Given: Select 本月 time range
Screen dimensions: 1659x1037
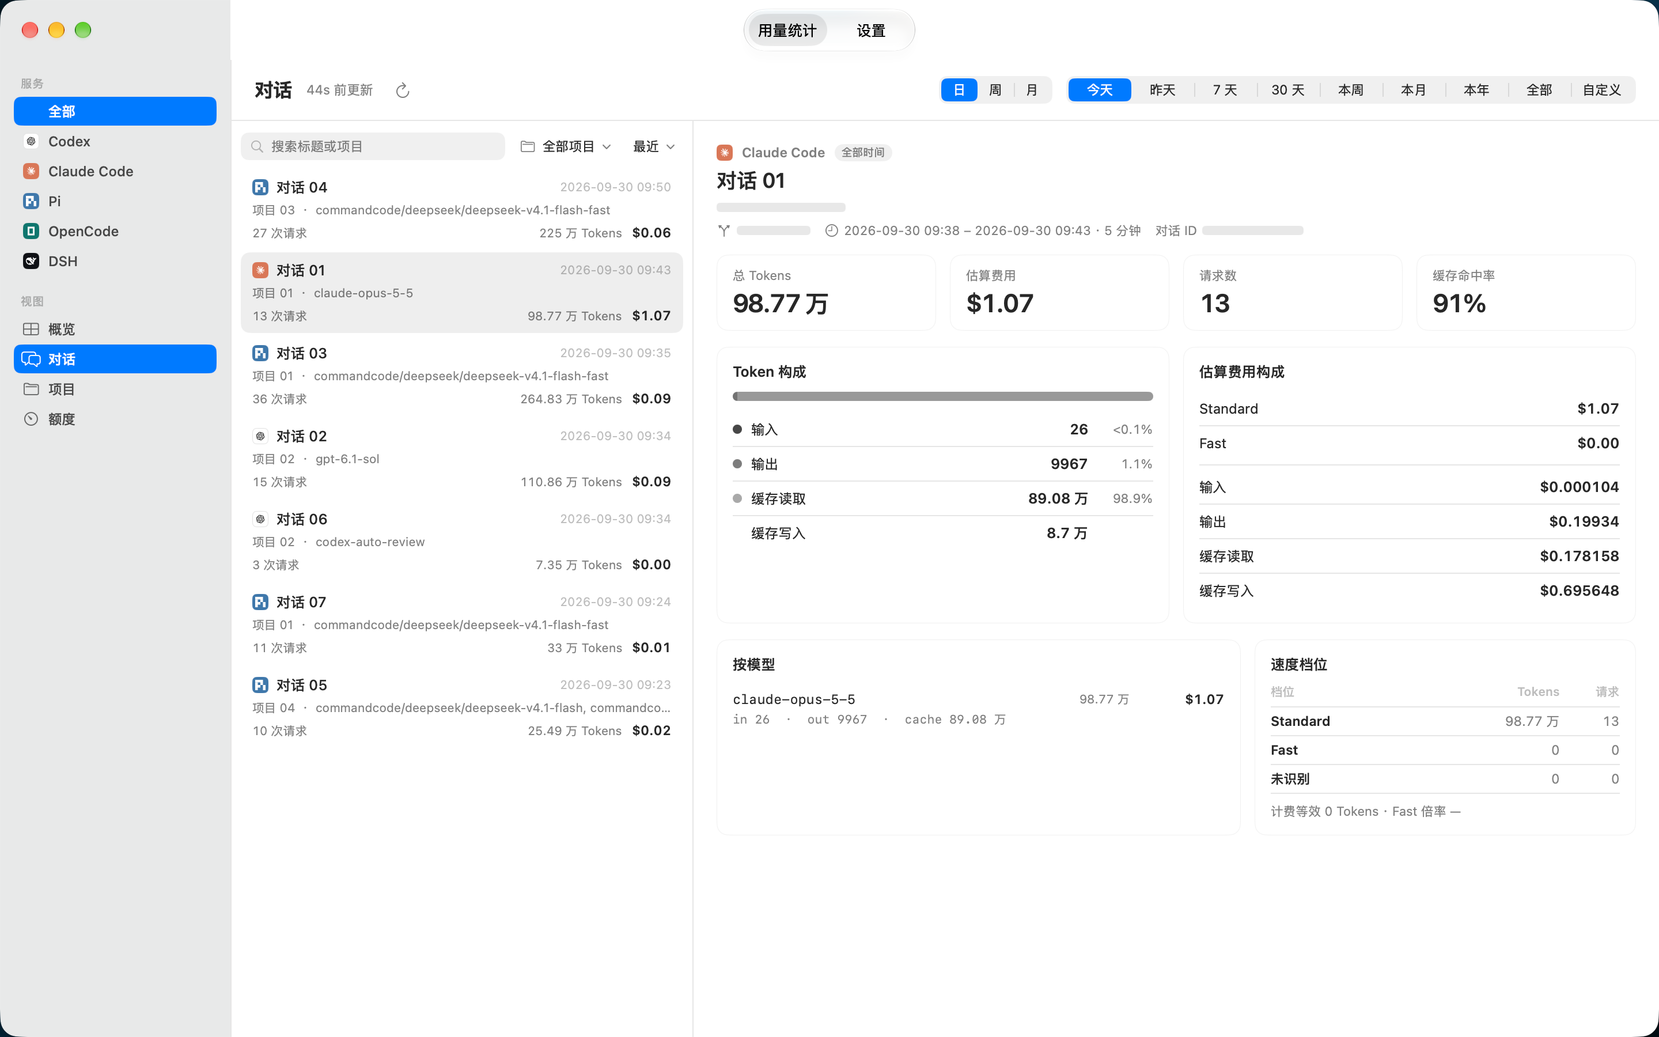Looking at the screenshot, I should (1414, 90).
